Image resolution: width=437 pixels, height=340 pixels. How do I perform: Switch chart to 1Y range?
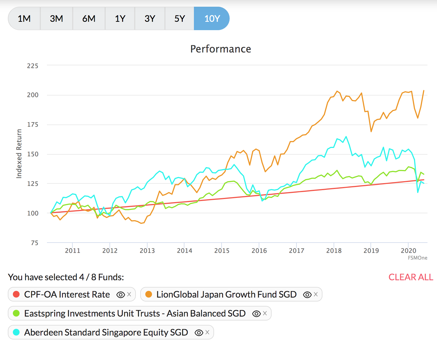[120, 18]
